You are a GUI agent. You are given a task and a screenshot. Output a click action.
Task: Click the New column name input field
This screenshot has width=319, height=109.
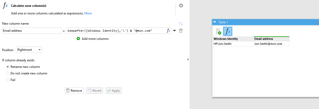pos(32,31)
